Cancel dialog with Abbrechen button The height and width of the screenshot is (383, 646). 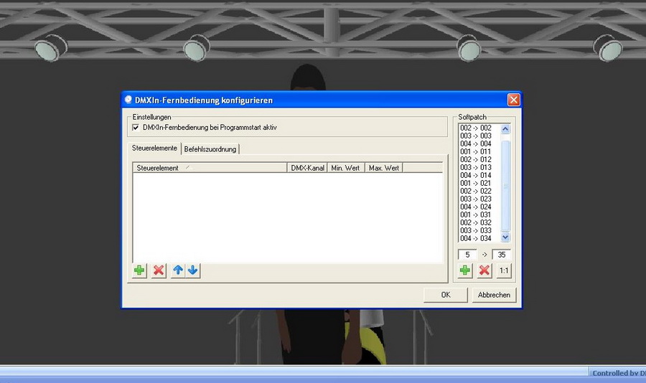pyautogui.click(x=494, y=295)
